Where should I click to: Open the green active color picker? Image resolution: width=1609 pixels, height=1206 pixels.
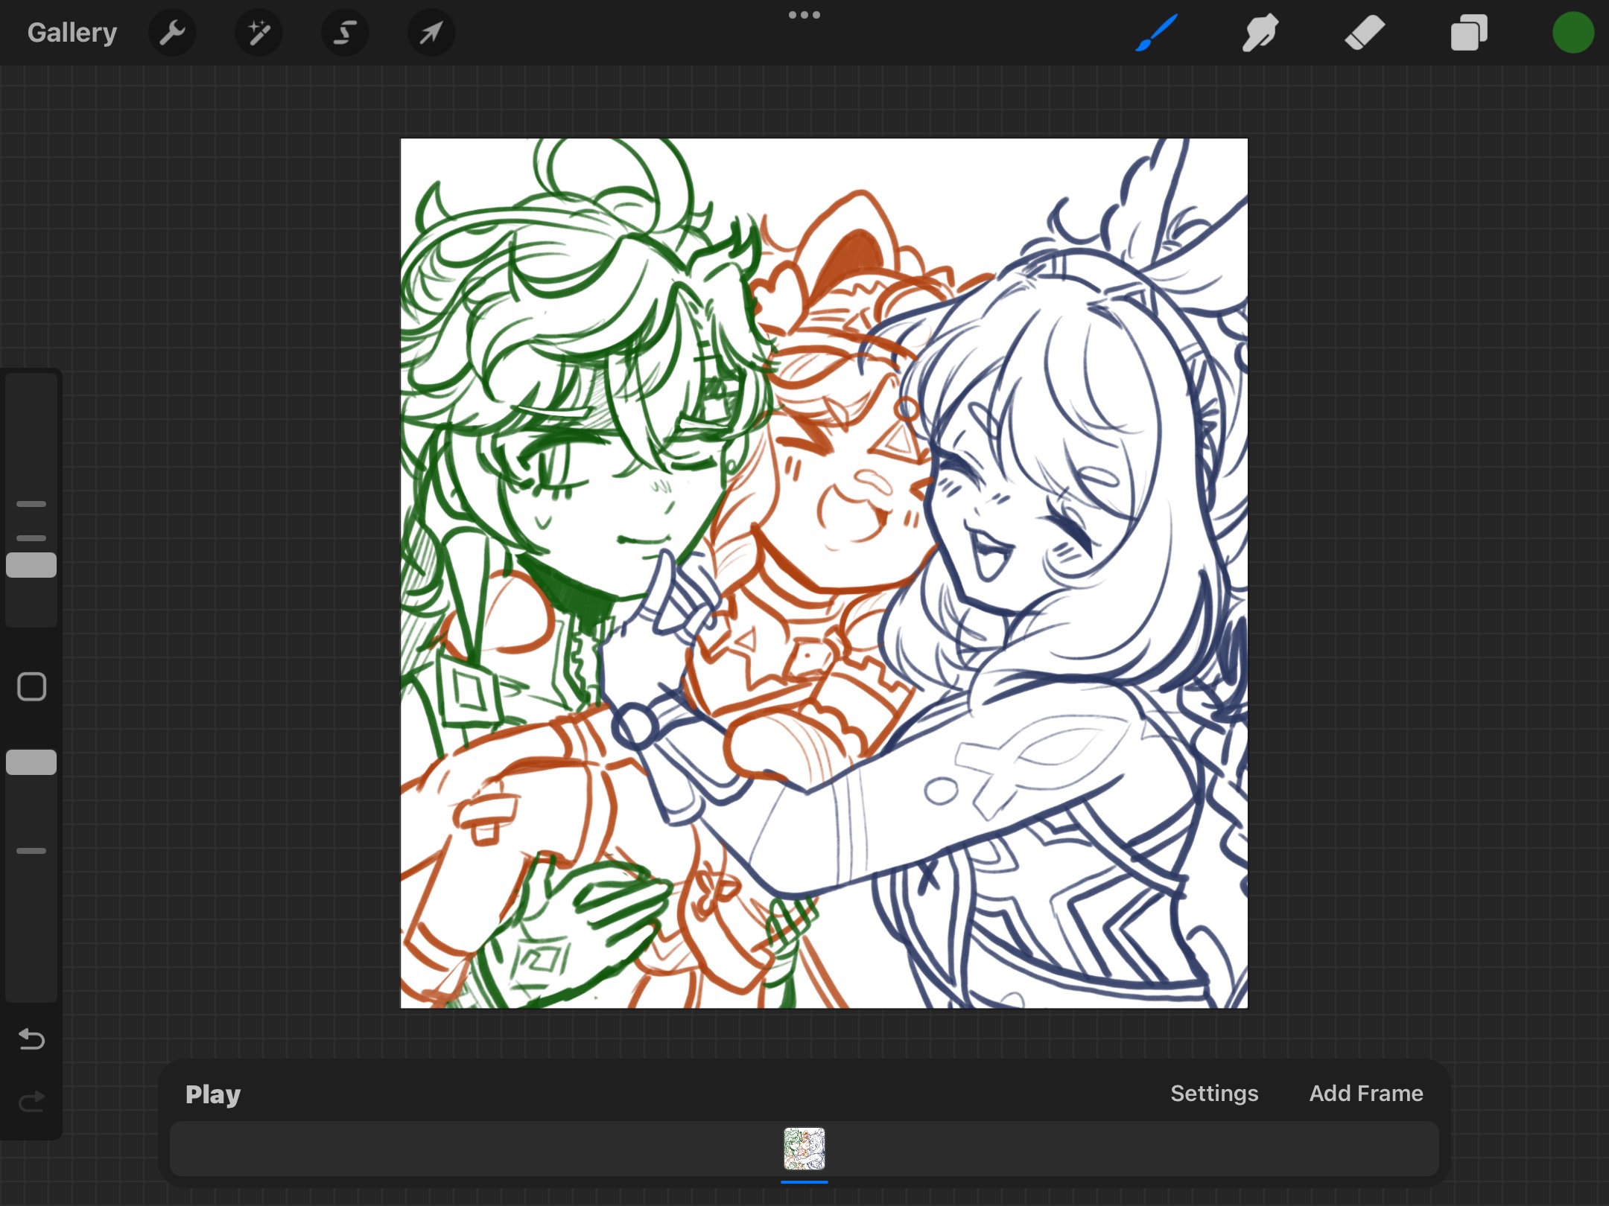point(1572,33)
